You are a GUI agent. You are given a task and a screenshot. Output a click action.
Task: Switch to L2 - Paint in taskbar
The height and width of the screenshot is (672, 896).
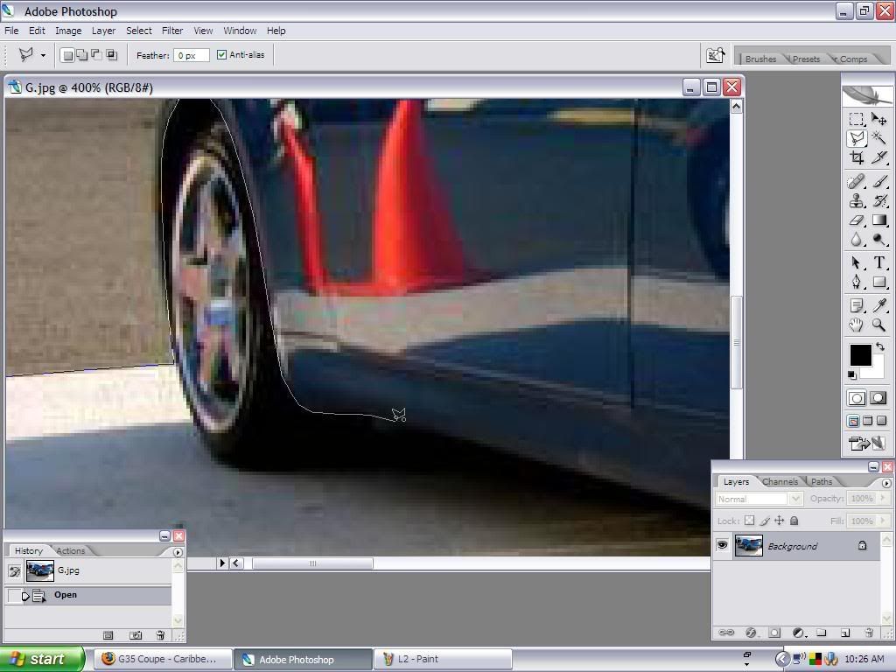pos(443,659)
